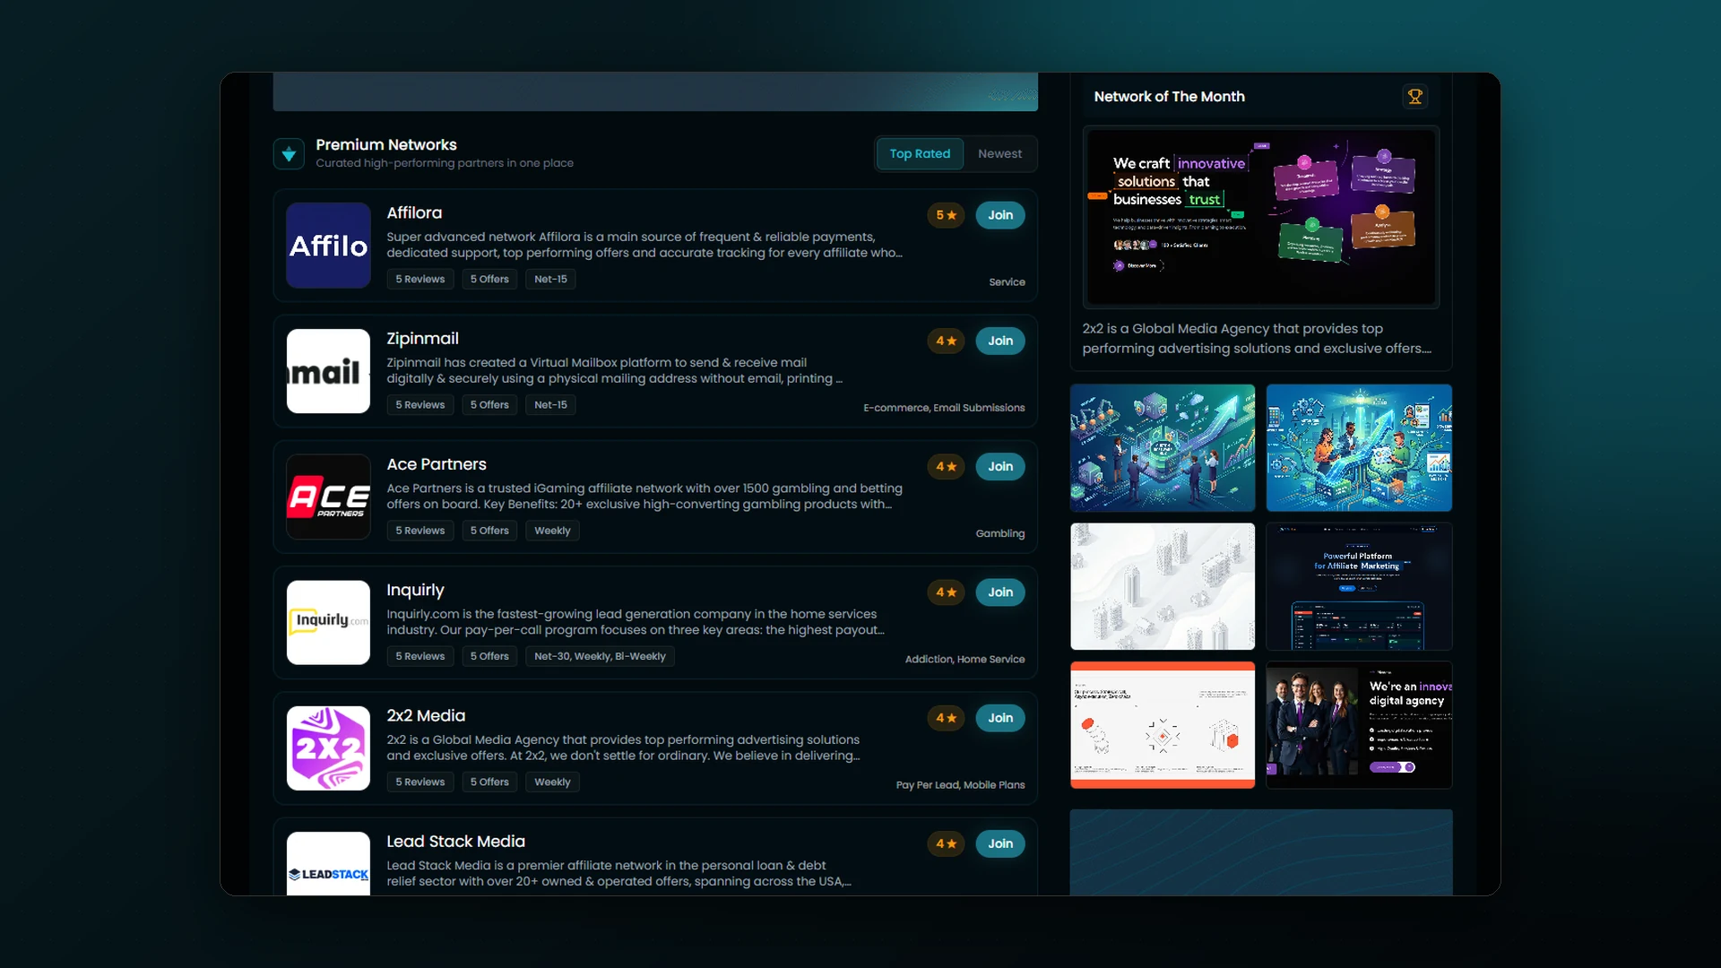This screenshot has width=1721, height=968.
Task: Click Lead Stack Media's 4-star rating badge
Action: click(946, 843)
